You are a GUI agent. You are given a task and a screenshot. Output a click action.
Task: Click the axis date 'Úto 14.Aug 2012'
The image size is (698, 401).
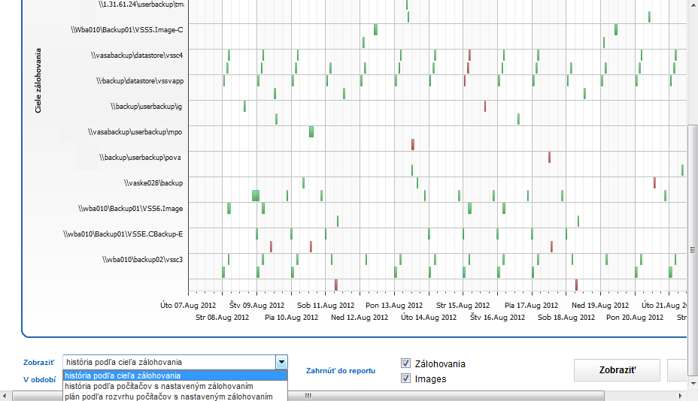(x=429, y=318)
